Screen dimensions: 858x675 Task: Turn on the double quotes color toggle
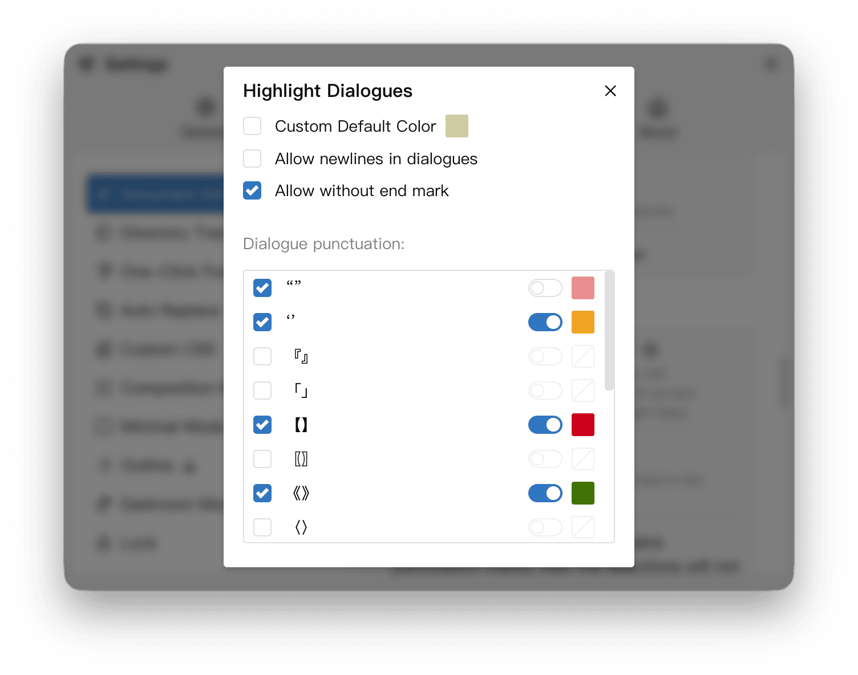point(545,288)
